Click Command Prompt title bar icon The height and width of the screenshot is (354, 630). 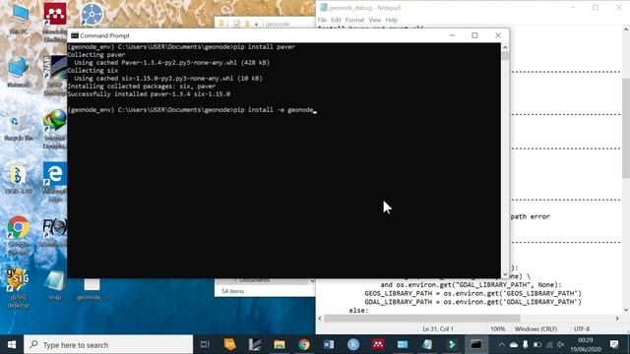75,35
